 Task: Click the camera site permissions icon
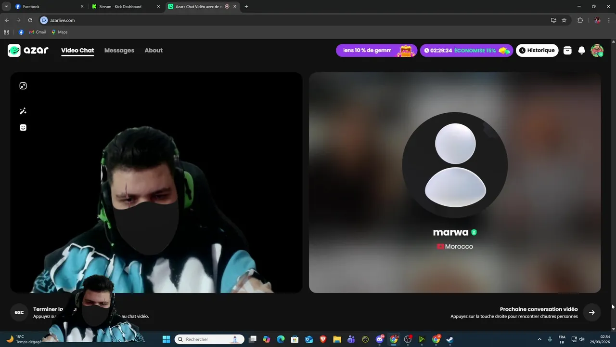point(44,20)
